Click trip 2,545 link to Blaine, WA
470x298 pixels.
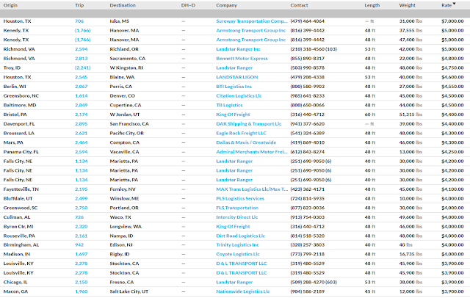(82, 77)
